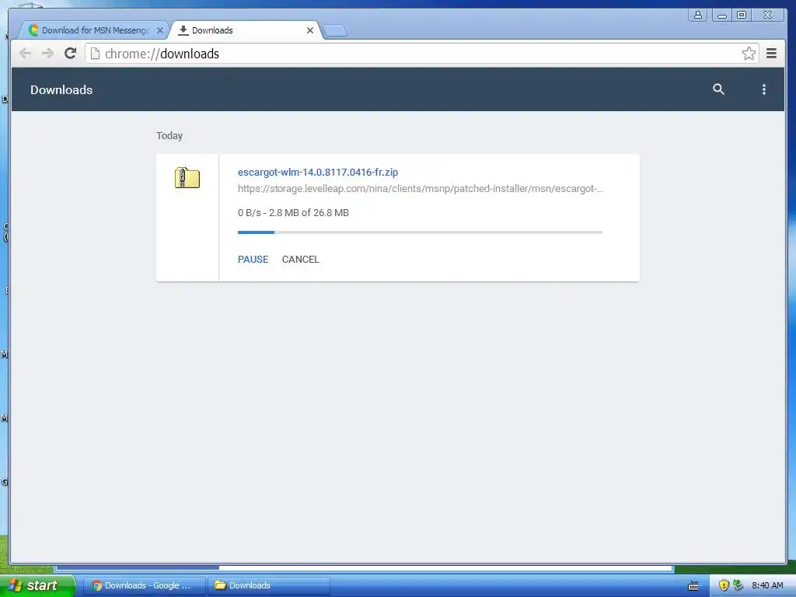This screenshot has width=796, height=597.
Task: Open a new tab
Action: pyautogui.click(x=335, y=31)
